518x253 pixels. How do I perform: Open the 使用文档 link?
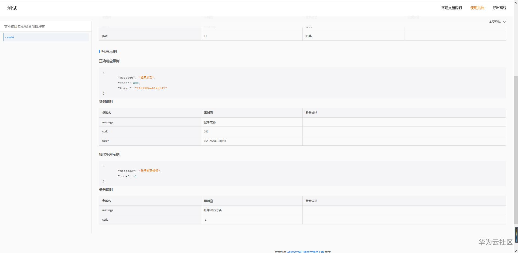(x=477, y=8)
